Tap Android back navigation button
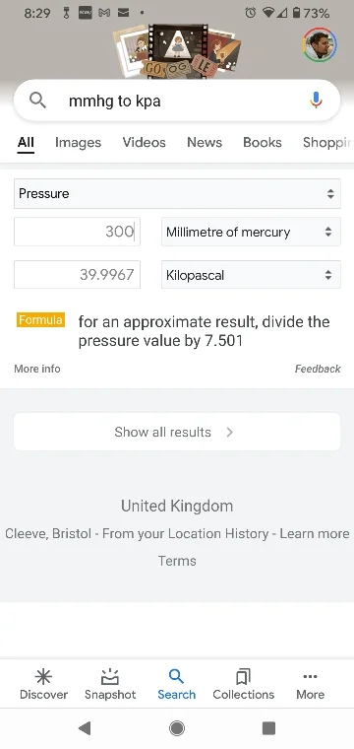354x749 pixels. [85, 728]
